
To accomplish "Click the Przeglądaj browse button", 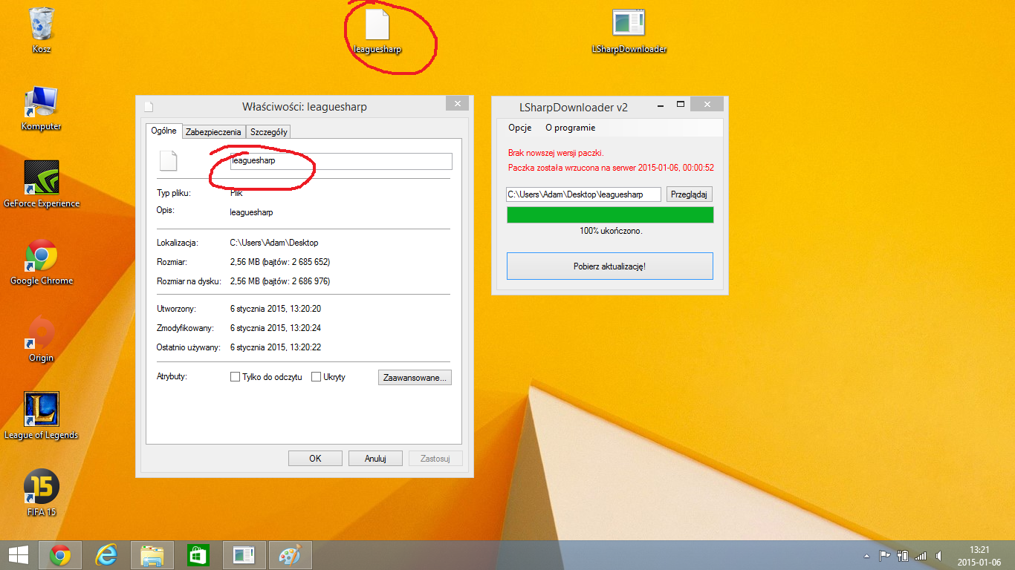I will click(690, 194).
